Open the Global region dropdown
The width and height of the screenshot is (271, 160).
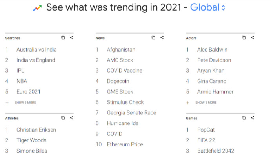tap(207, 7)
